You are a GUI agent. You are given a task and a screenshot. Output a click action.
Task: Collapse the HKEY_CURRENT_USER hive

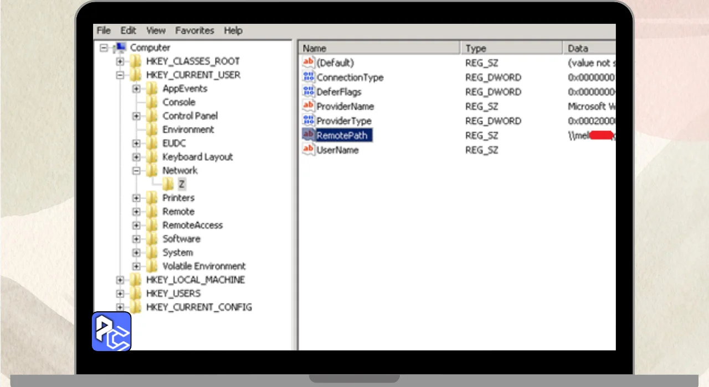120,75
